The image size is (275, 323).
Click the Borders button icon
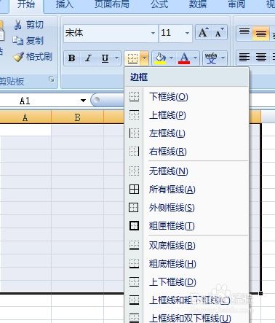132,58
